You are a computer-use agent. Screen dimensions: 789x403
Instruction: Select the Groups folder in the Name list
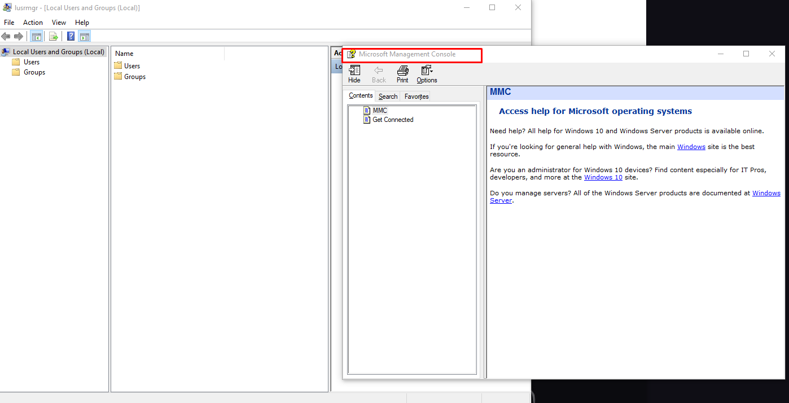tap(130, 77)
